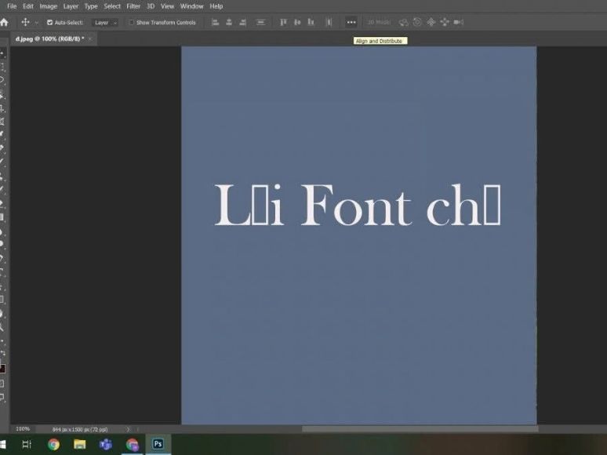Click the horizontal scrollbar below canvas
The height and width of the screenshot is (455, 607).
(x=420, y=429)
